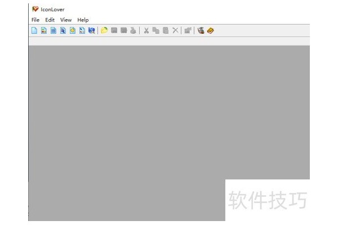Click the document icon with paint brush
338x225 pixels.
coord(82,30)
